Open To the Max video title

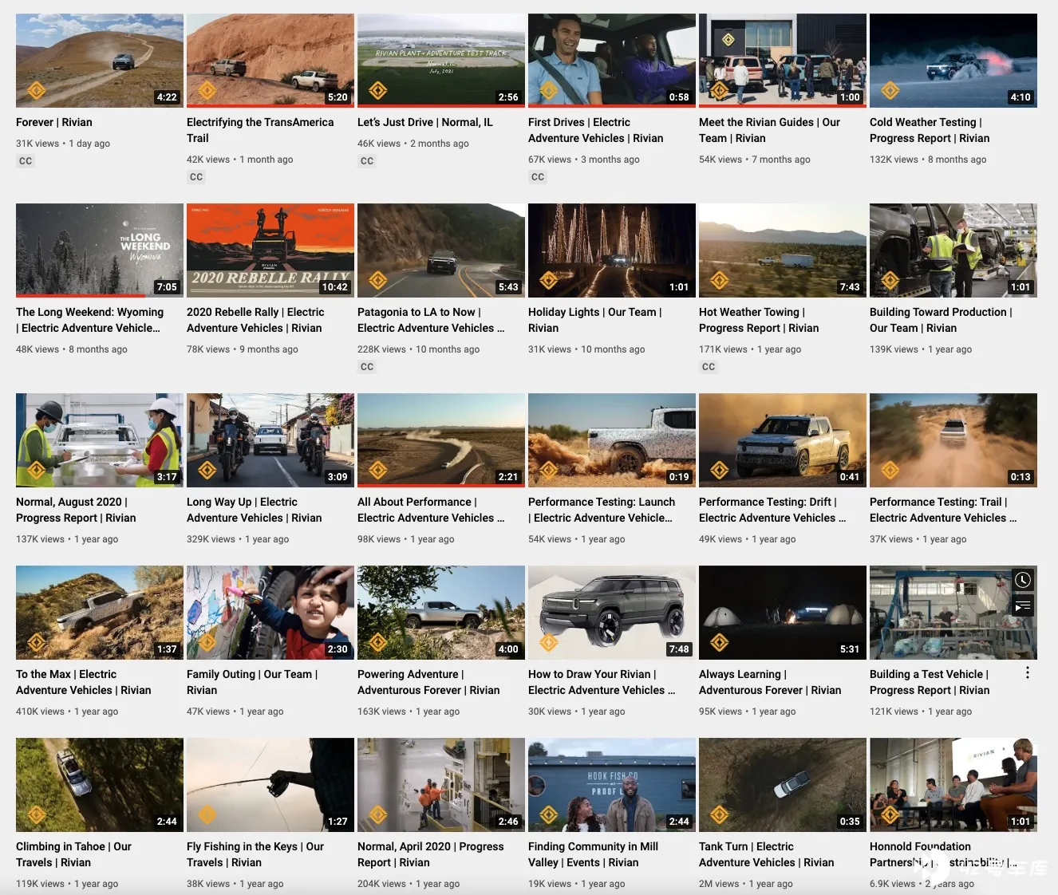(x=84, y=682)
